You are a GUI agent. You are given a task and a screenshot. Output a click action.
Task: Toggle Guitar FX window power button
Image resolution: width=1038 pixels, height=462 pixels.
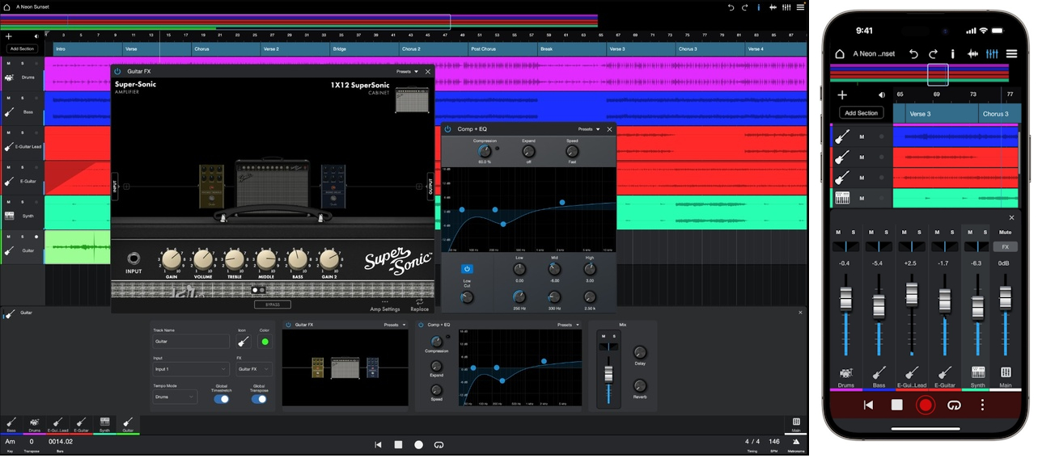point(118,71)
